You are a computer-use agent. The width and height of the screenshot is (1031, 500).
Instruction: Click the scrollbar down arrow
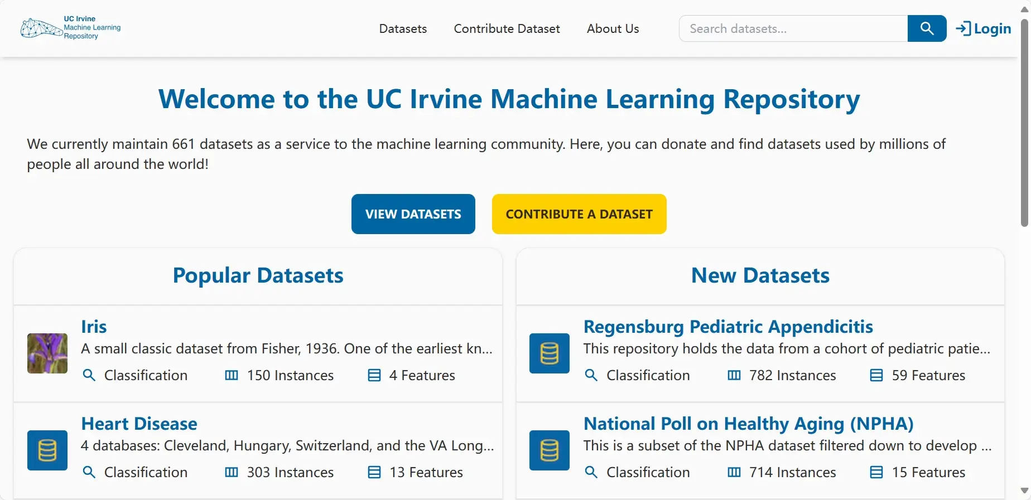point(1024,491)
